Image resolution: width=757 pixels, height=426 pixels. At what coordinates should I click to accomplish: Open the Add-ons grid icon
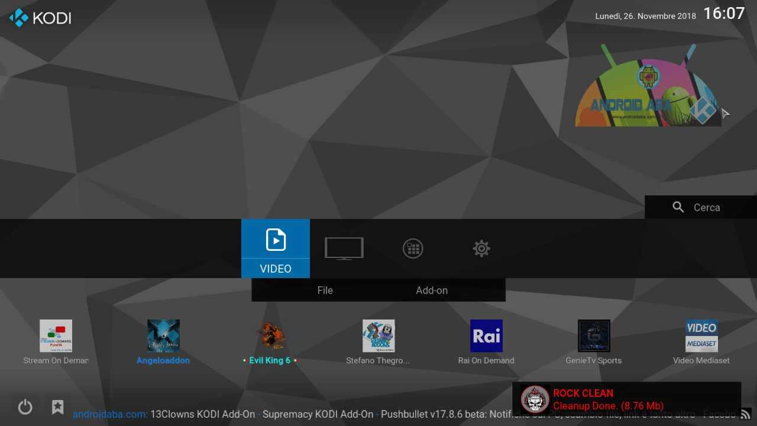[x=413, y=248]
